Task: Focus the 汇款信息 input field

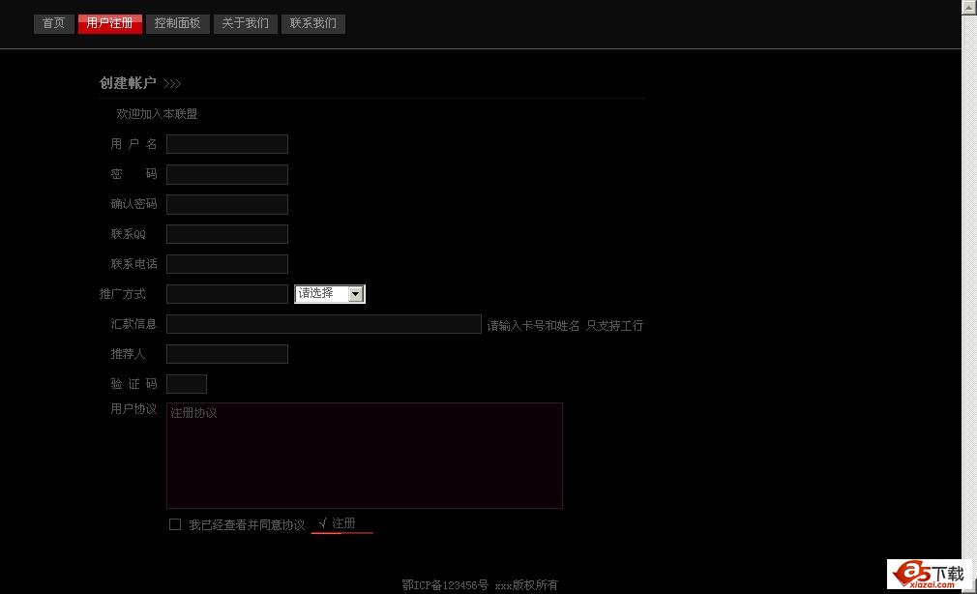Action: tap(323, 323)
